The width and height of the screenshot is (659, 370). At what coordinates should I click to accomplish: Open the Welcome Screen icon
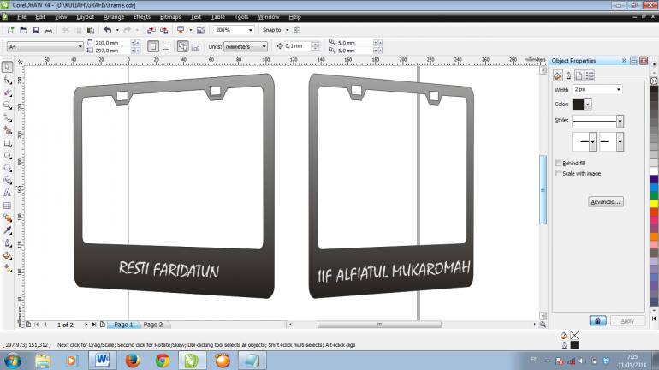[200, 30]
